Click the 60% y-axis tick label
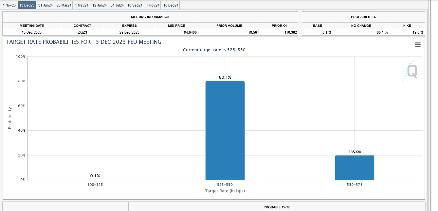Screen dimensions: 438x211 (21, 106)
